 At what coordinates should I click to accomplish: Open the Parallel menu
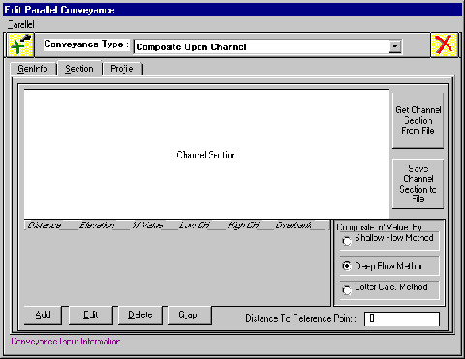pyautogui.click(x=21, y=24)
